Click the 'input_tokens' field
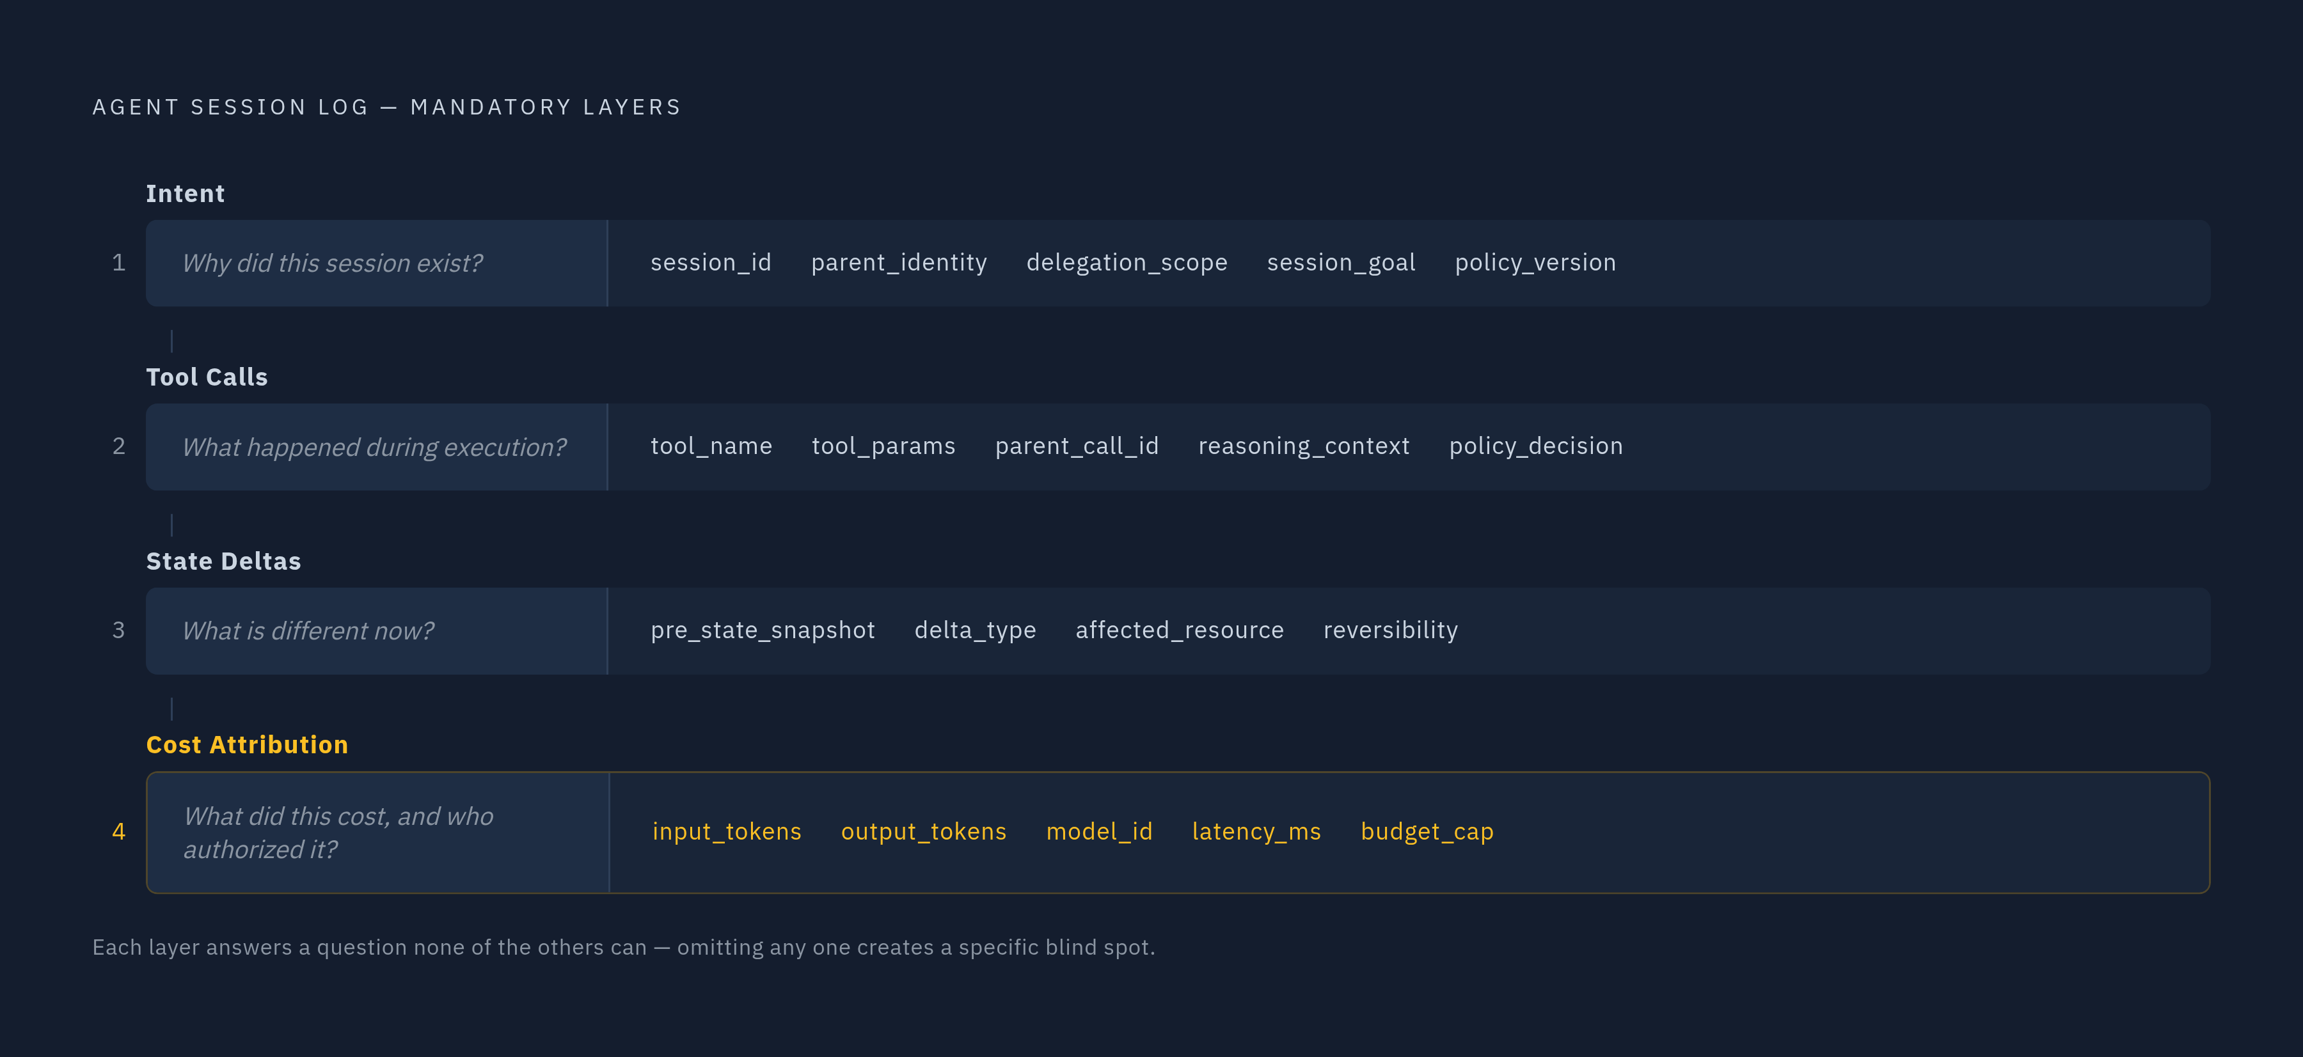 (x=726, y=832)
